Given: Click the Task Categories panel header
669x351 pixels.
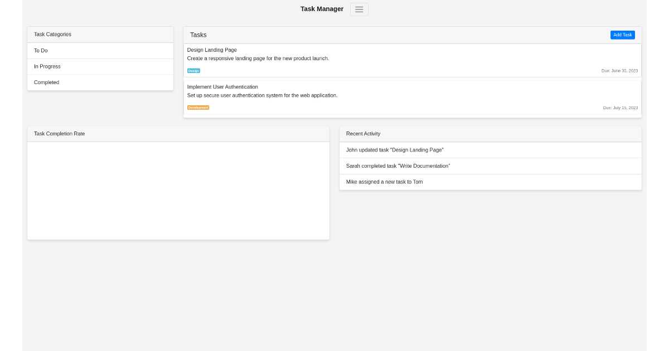Looking at the screenshot, I should (52, 34).
